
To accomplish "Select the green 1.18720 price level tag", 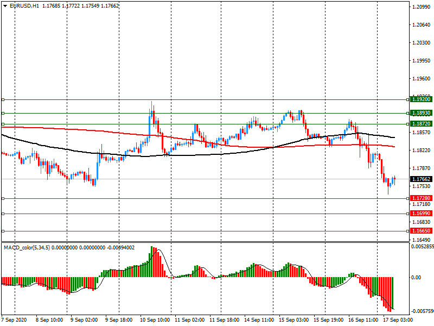I will coord(420,124).
